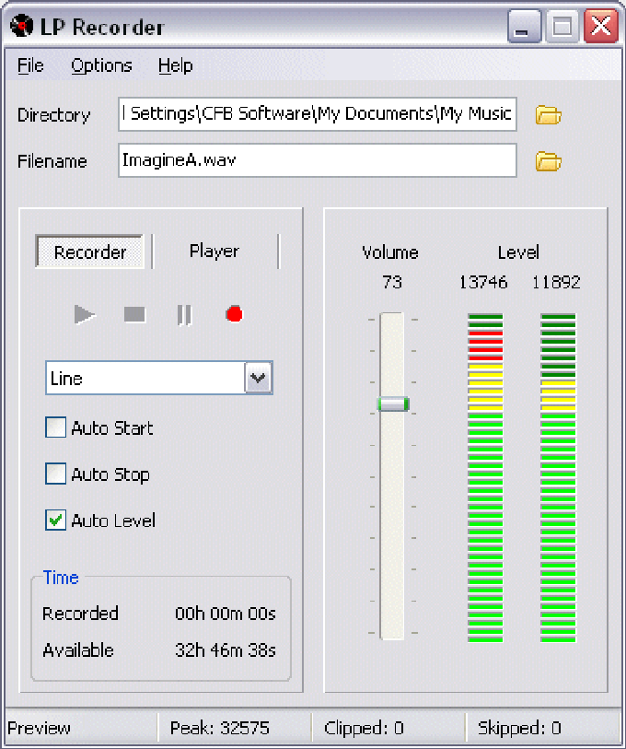The width and height of the screenshot is (626, 749).
Task: Click the left level value 13746
Action: (x=483, y=282)
